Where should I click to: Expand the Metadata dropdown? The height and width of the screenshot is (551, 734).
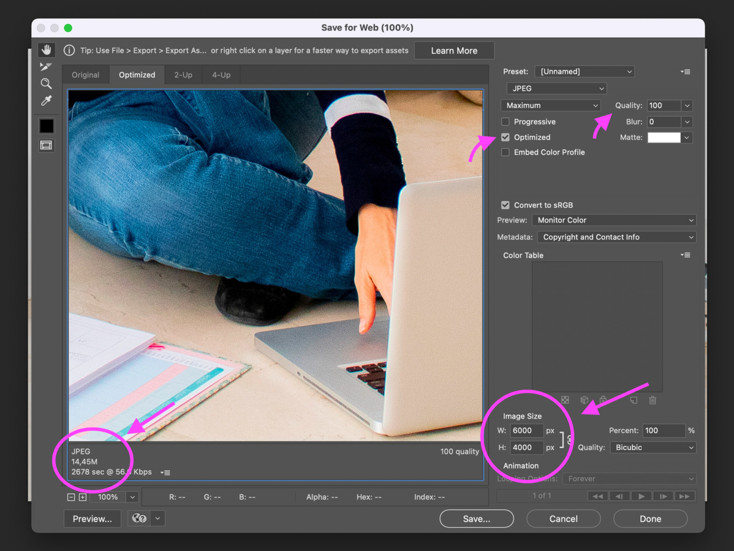coord(617,237)
